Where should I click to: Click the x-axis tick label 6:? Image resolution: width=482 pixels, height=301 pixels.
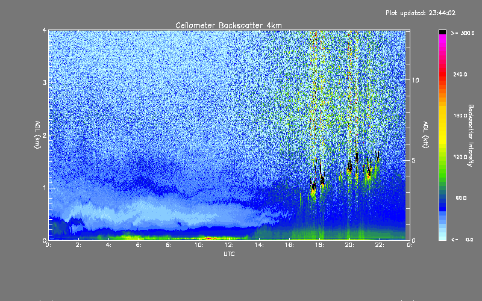139,245
